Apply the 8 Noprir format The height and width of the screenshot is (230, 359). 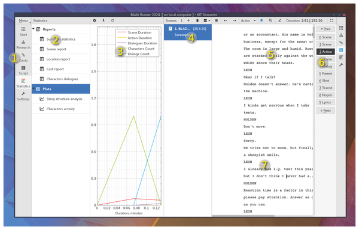tap(325, 95)
